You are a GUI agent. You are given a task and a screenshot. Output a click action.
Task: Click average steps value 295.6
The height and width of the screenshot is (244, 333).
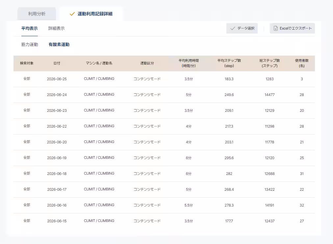pos(229,158)
